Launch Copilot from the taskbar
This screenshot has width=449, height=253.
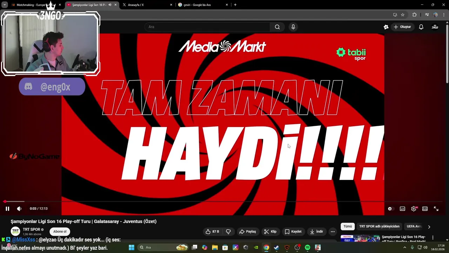click(x=205, y=247)
